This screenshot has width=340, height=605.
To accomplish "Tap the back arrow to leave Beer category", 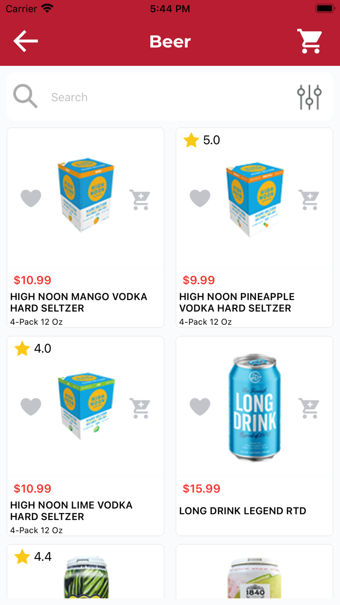I will click(x=25, y=41).
